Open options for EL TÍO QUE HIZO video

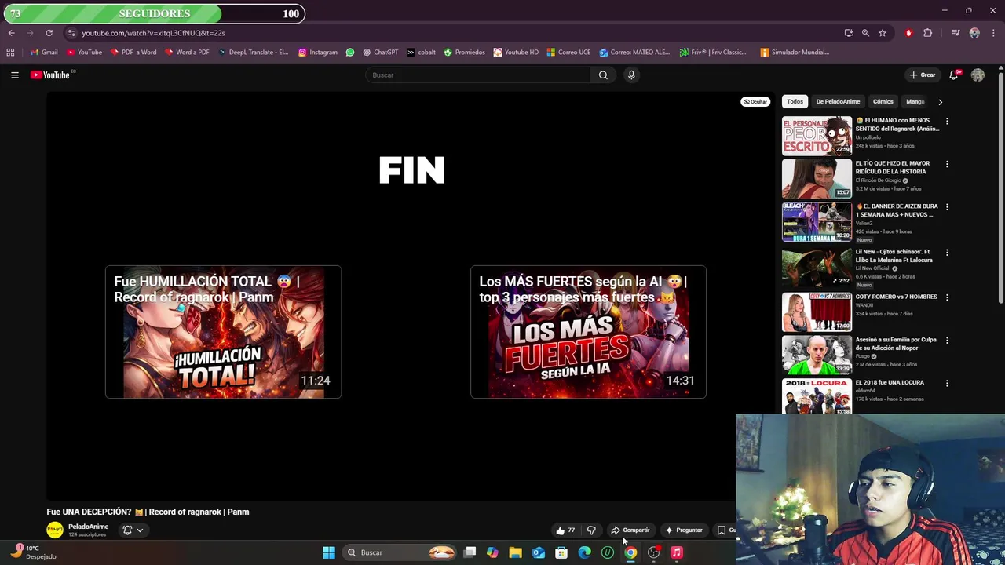[x=947, y=165]
